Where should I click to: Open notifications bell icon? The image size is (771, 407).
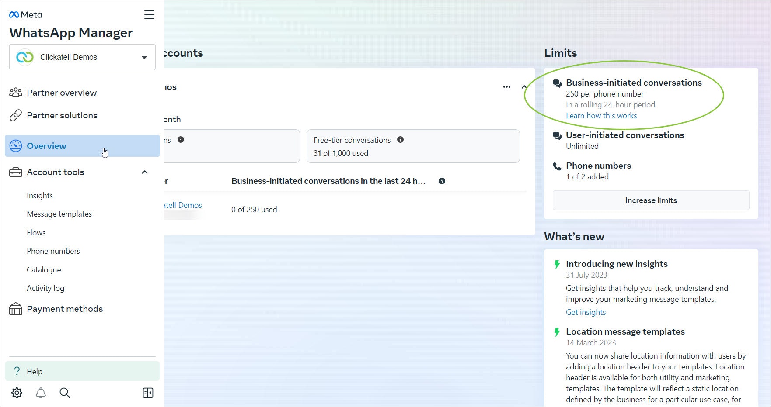(x=41, y=393)
